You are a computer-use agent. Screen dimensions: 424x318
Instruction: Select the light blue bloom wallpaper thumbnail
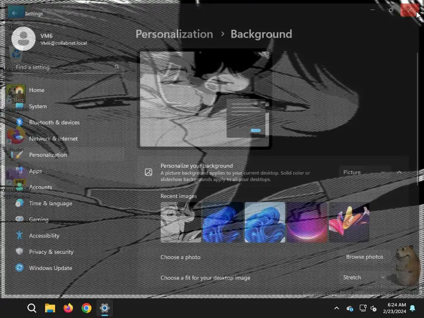pos(265,222)
